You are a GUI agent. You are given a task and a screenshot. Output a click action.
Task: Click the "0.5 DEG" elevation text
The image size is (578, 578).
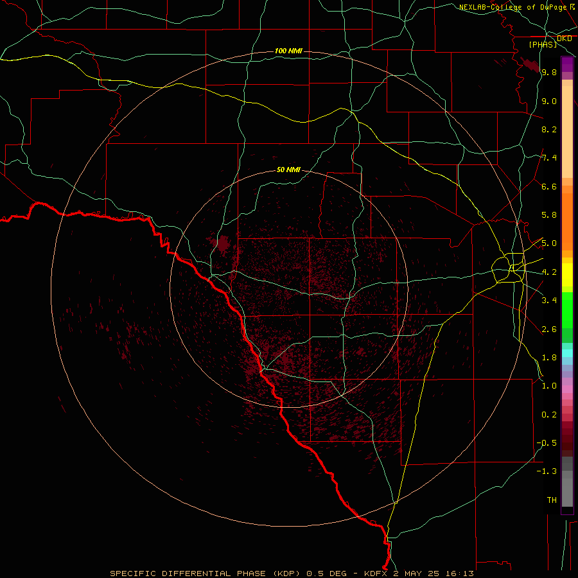click(327, 574)
